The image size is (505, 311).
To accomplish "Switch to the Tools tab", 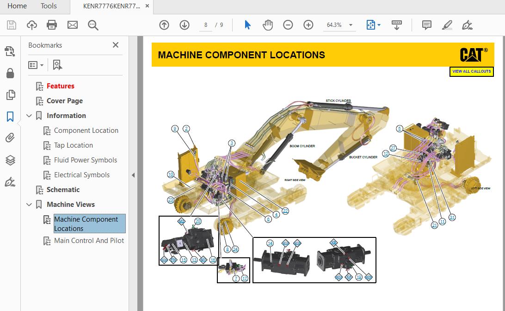I will [49, 6].
